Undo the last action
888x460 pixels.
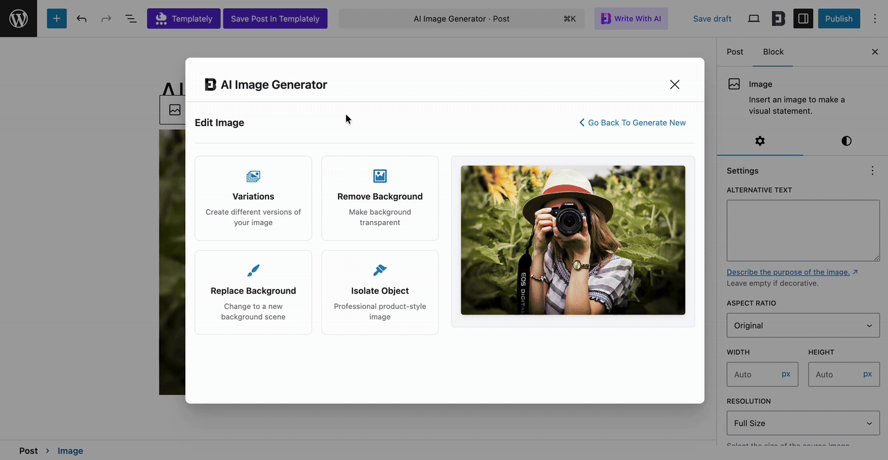(82, 19)
